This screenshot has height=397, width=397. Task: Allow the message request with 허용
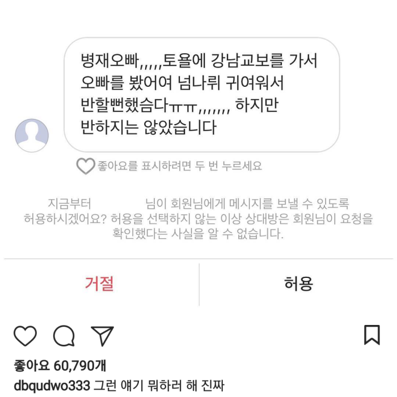[x=298, y=284]
